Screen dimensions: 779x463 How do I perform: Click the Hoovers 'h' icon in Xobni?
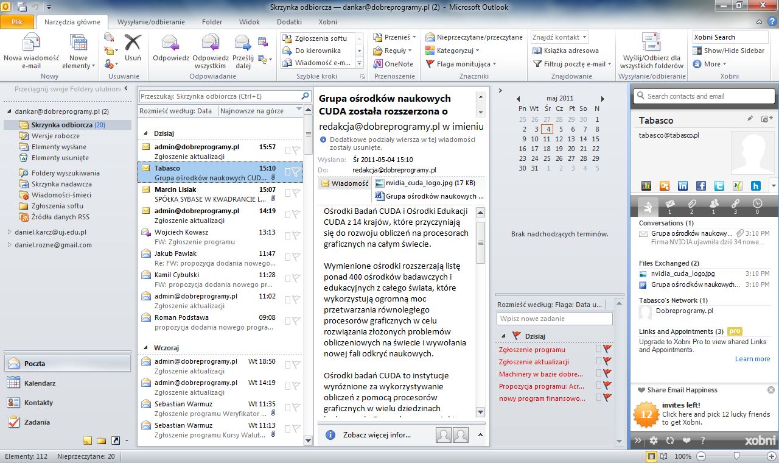point(756,186)
